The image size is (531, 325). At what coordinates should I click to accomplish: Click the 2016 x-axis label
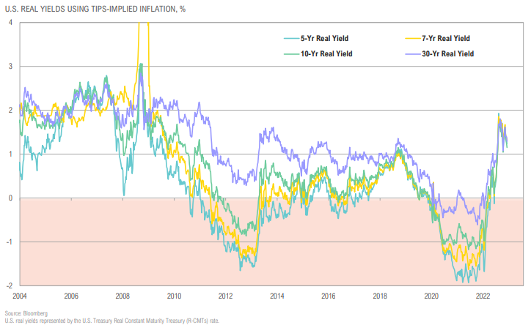click(x=329, y=296)
